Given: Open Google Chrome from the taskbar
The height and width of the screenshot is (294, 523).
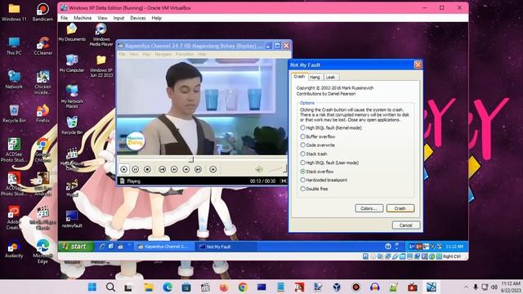Looking at the screenshot, I should (243, 287).
